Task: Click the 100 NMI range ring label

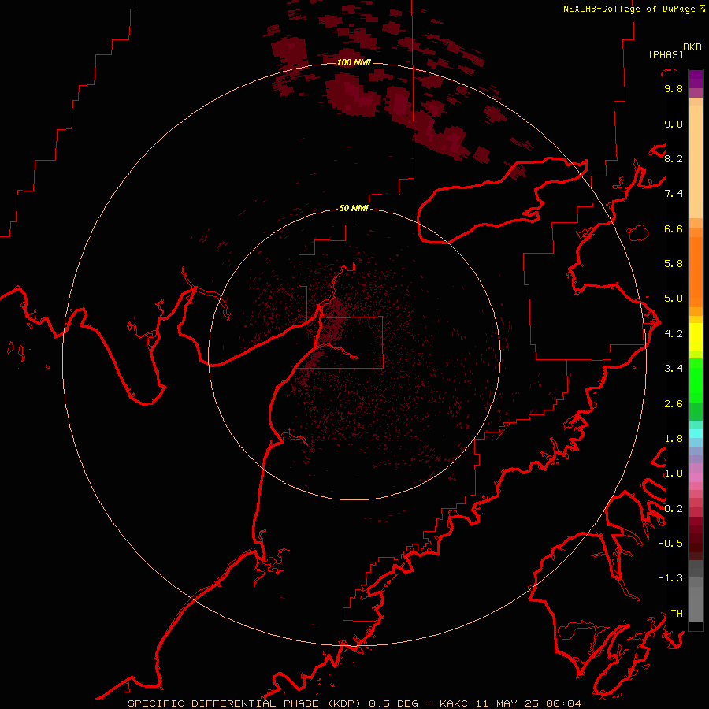Action: click(354, 62)
